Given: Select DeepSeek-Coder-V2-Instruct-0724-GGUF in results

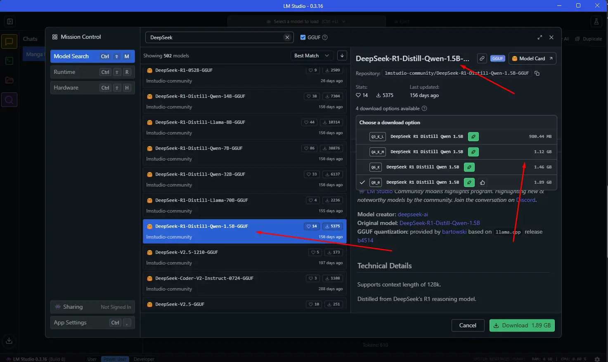Looking at the screenshot, I should 245,284.
